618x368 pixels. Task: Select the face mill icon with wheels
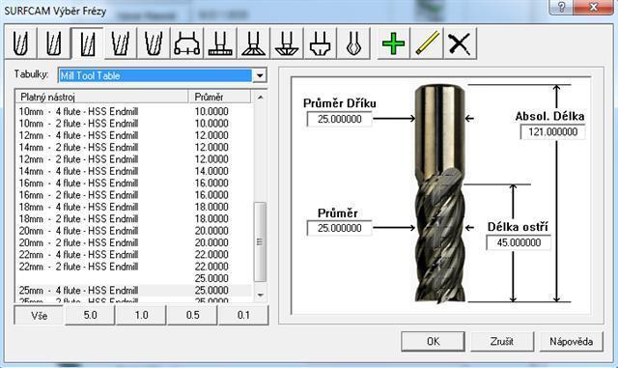[x=187, y=43]
